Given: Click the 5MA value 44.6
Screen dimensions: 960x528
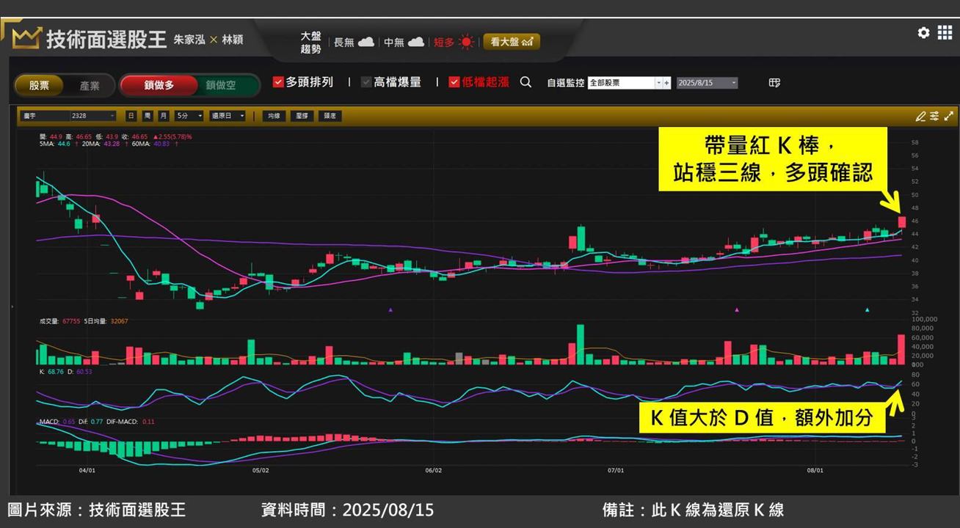Looking at the screenshot, I should [63, 144].
